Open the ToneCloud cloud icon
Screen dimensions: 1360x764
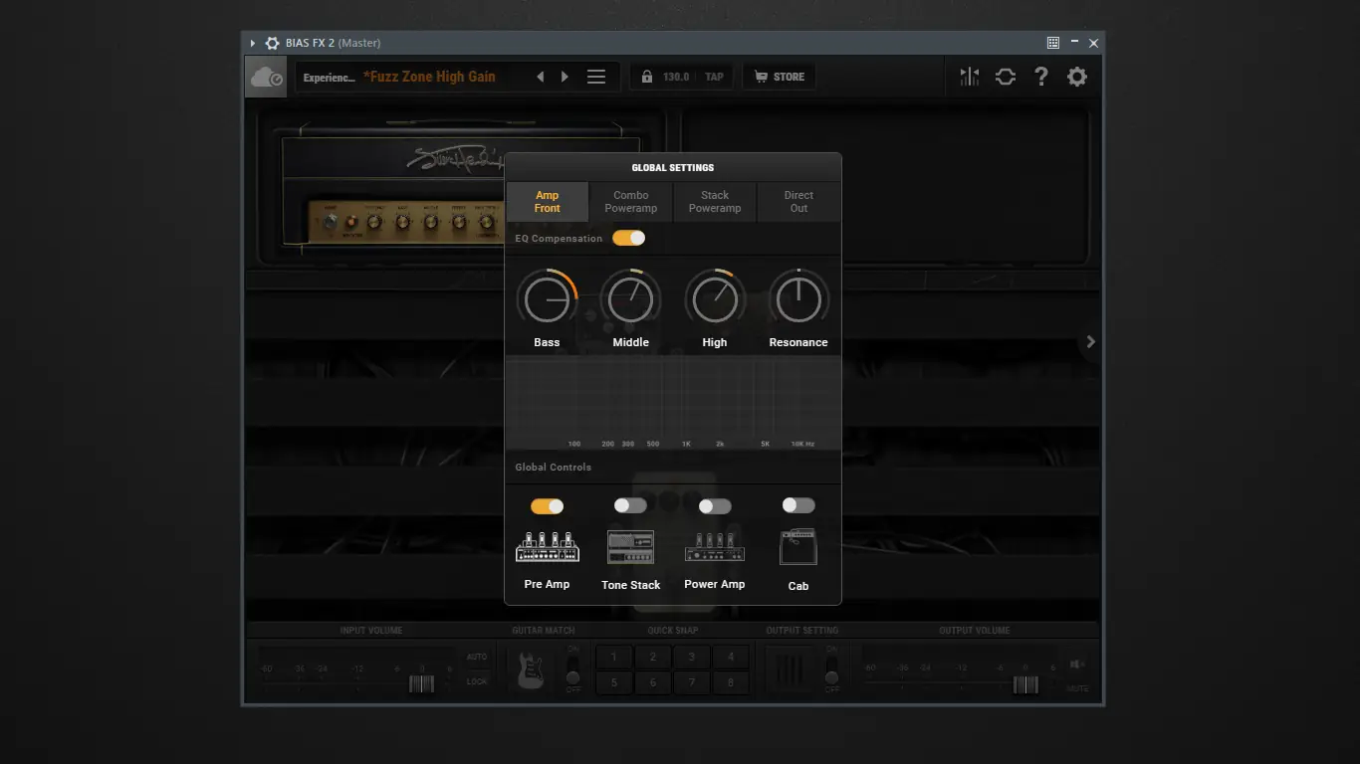click(x=267, y=77)
